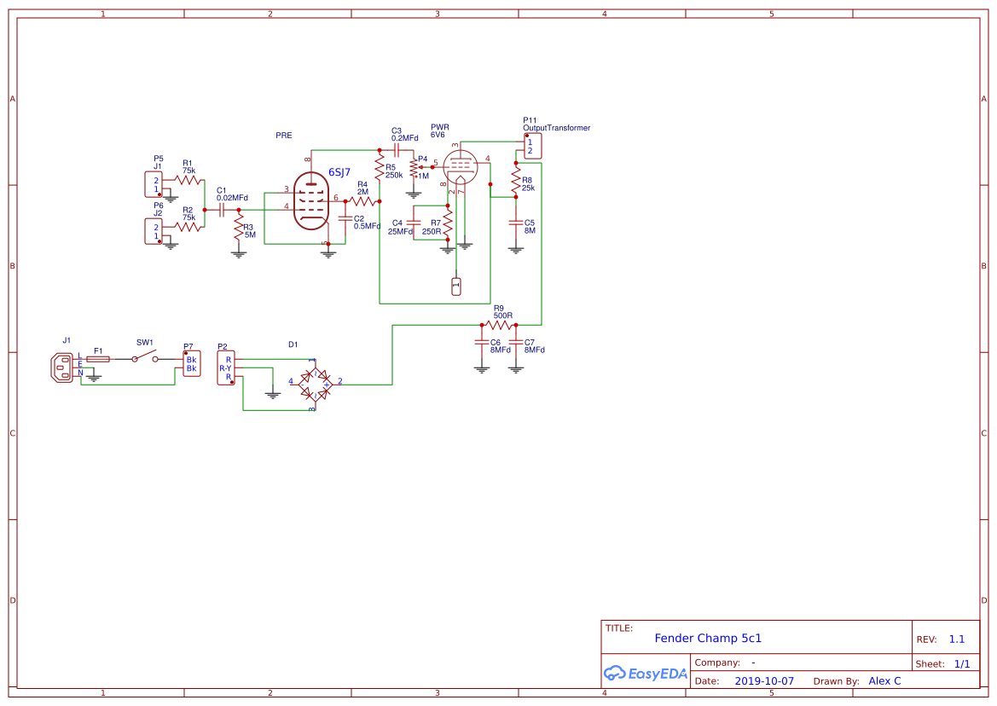This screenshot has height=706, width=997.
Task: Select the P11 OutputTransformer connector symbol
Action: [533, 146]
